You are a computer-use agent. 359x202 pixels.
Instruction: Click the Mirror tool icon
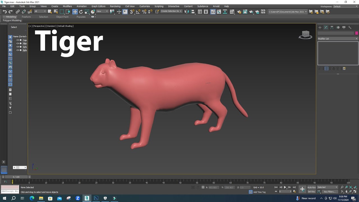[x=186, y=12]
